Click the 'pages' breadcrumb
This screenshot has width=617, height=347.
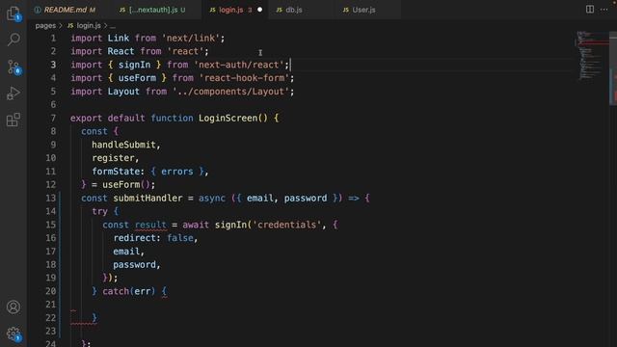[45, 26]
